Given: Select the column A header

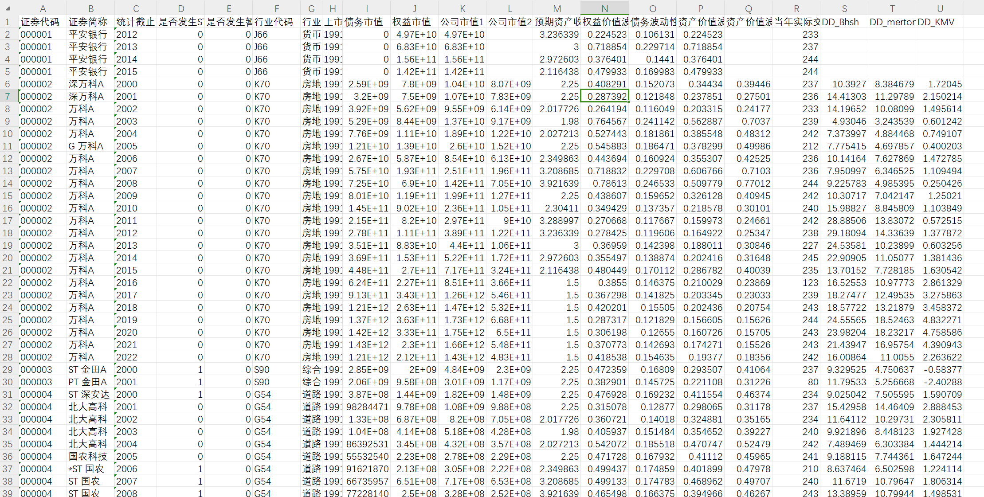Looking at the screenshot, I should click(43, 8).
